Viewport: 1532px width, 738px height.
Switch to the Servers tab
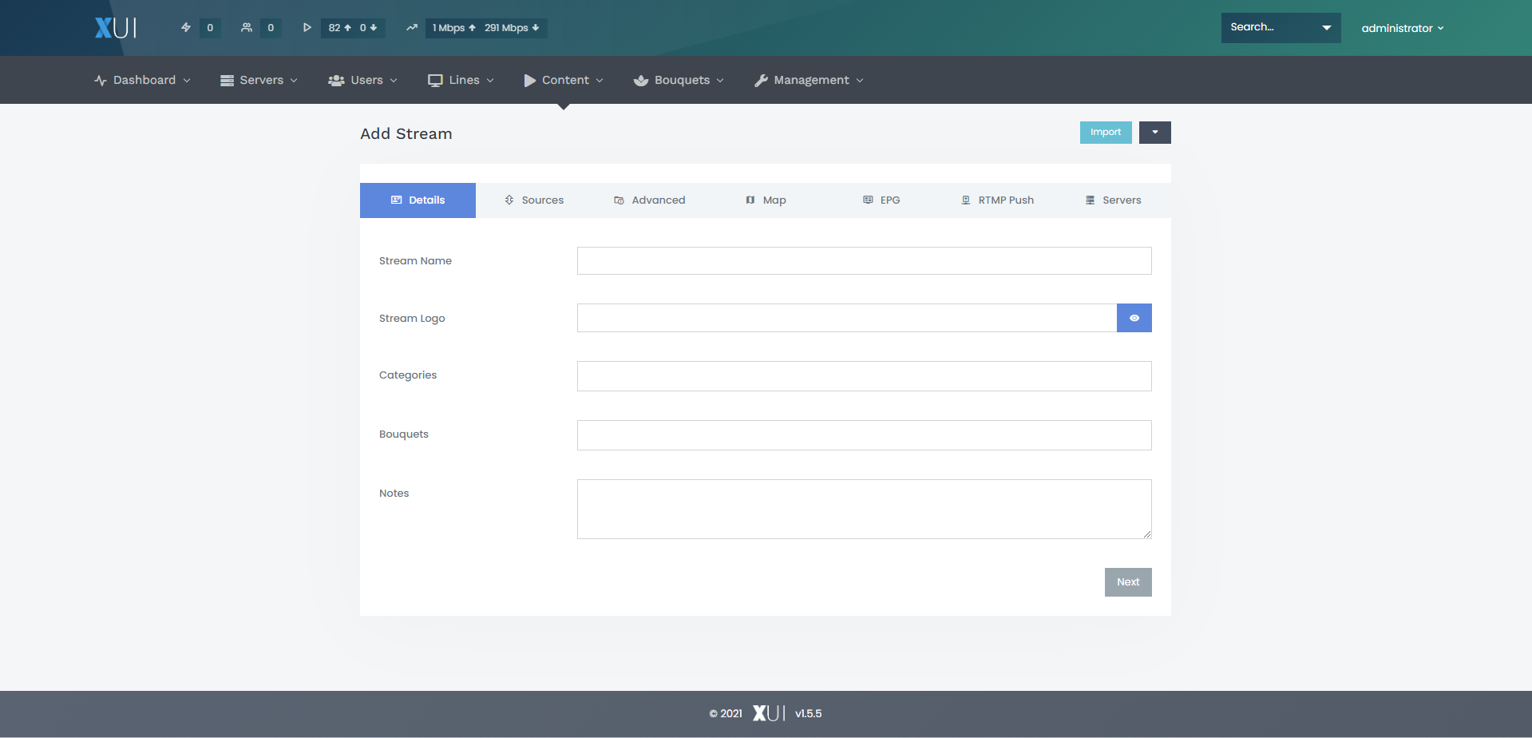[1113, 200]
